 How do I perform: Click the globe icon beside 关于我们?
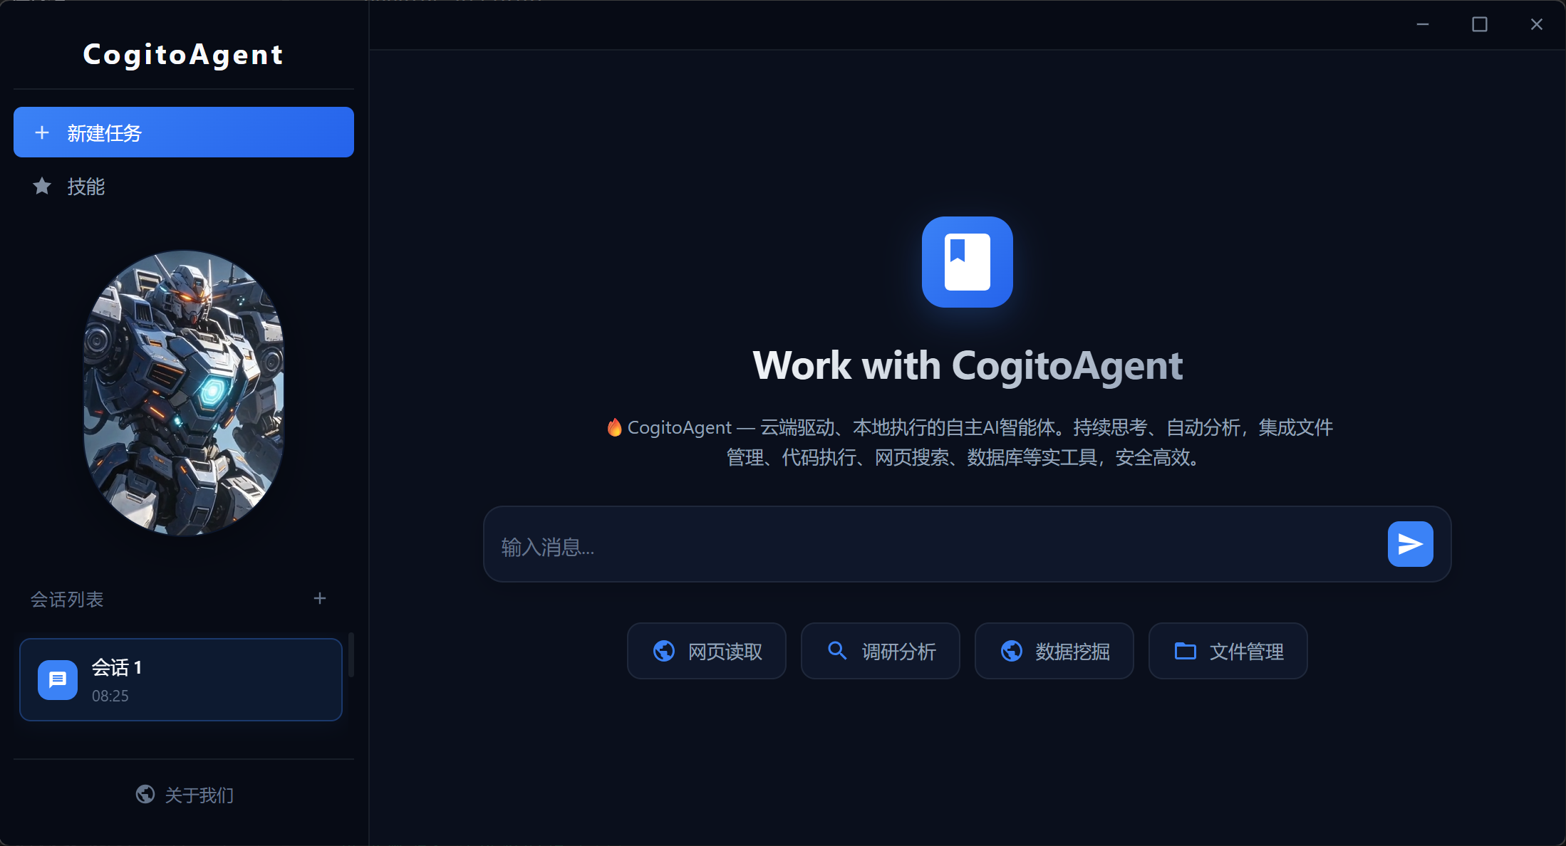[145, 794]
